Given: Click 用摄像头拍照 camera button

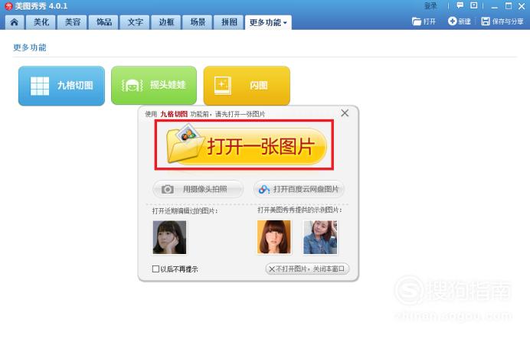Looking at the screenshot, I should [198, 189].
